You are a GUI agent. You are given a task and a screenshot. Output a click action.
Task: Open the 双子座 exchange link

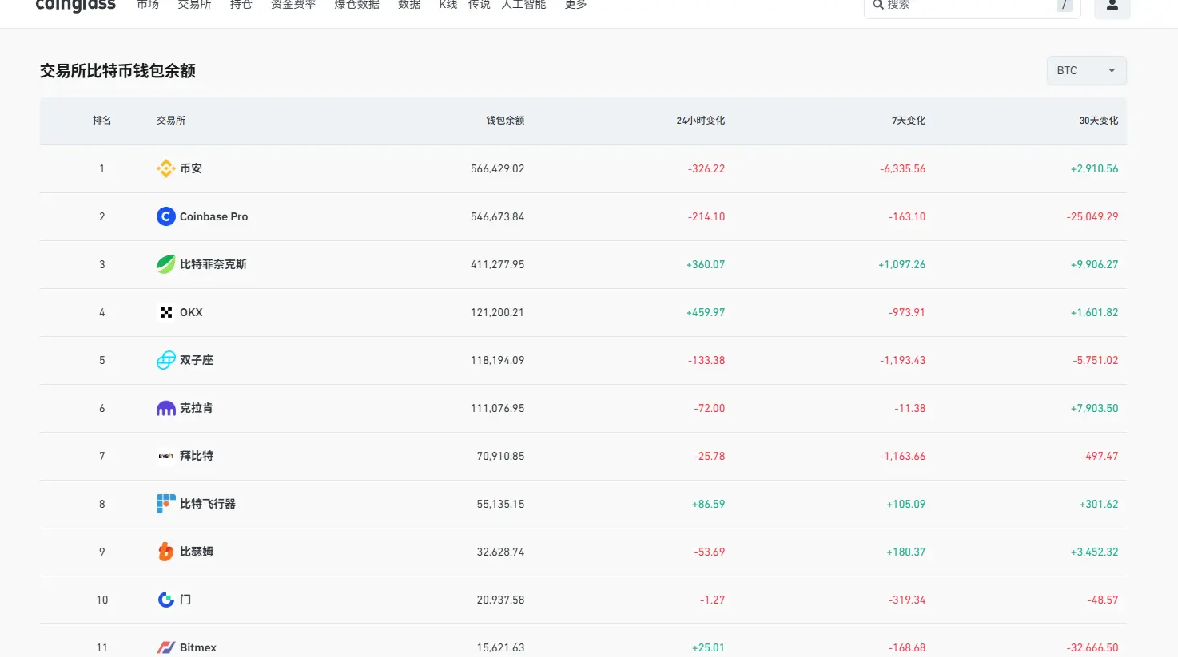click(197, 360)
